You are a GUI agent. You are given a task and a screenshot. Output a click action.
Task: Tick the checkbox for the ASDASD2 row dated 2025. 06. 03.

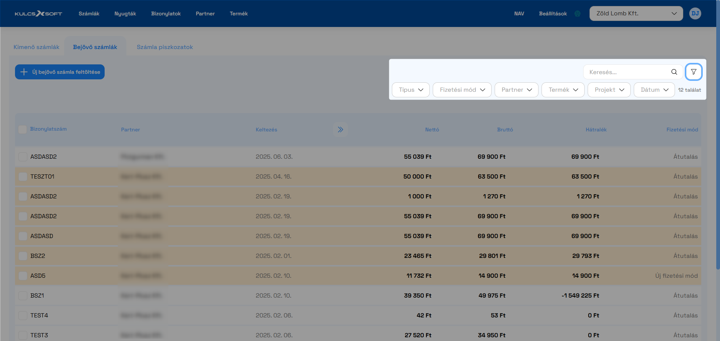click(x=22, y=157)
